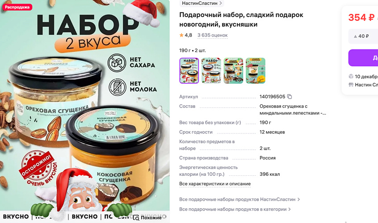
Task: Open Все характеристики и описание link
Action: click(215, 184)
